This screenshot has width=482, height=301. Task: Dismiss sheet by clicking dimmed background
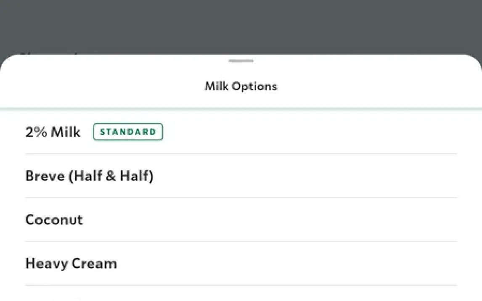241,25
